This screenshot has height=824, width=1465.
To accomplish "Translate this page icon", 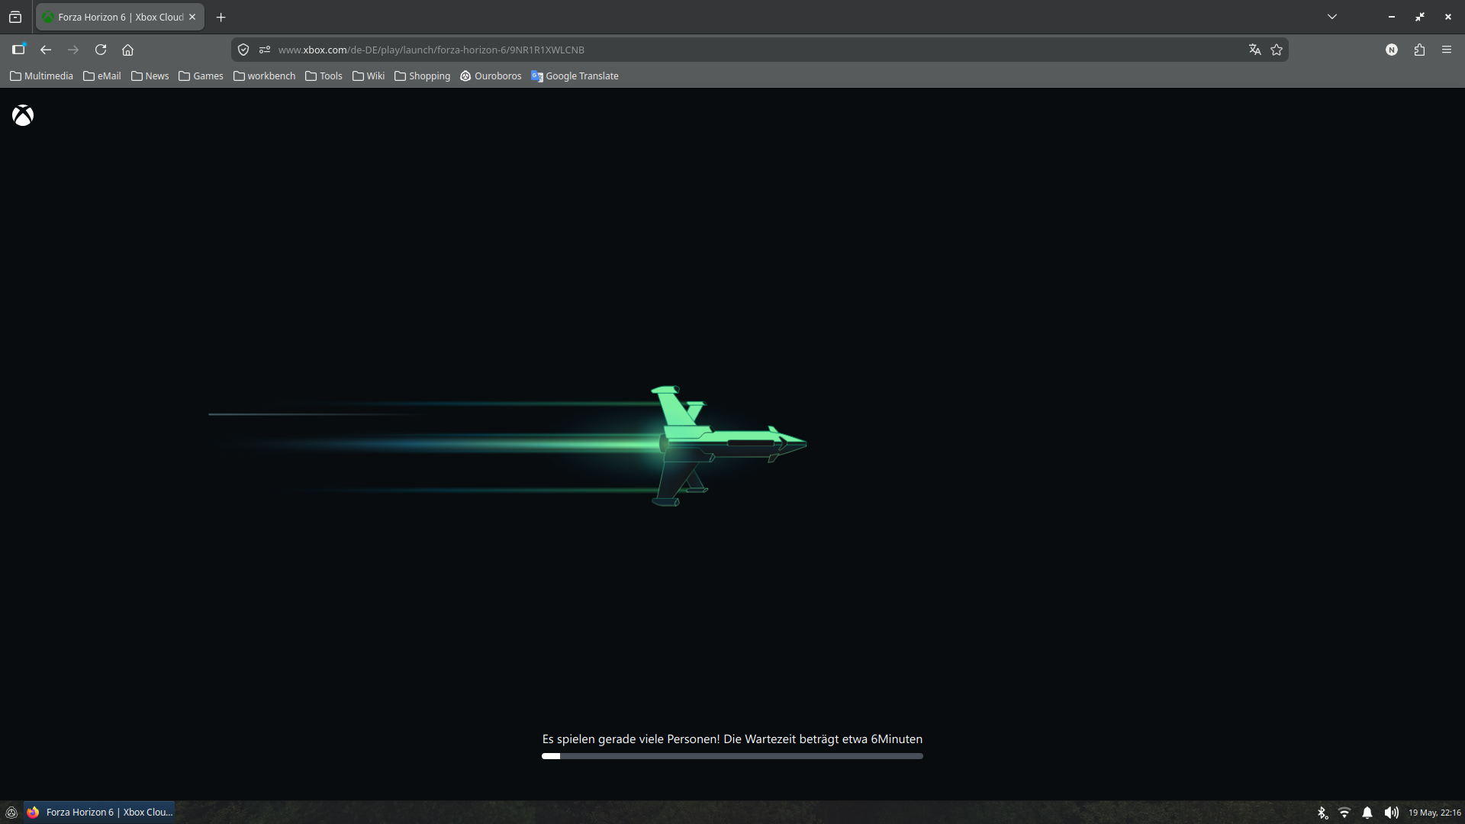I will (x=1254, y=50).
